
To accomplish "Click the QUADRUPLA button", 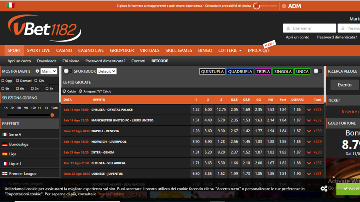I will pos(240,71).
